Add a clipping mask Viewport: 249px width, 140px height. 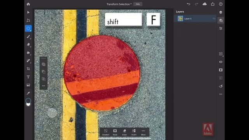(221, 78)
